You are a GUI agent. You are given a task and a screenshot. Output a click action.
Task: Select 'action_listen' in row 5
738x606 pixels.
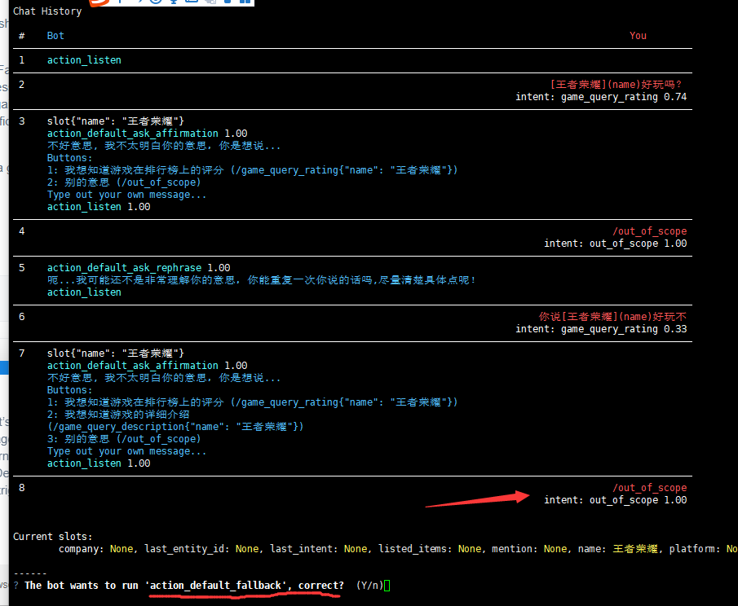click(x=84, y=292)
